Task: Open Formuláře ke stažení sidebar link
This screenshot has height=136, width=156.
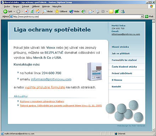Action: (124, 60)
